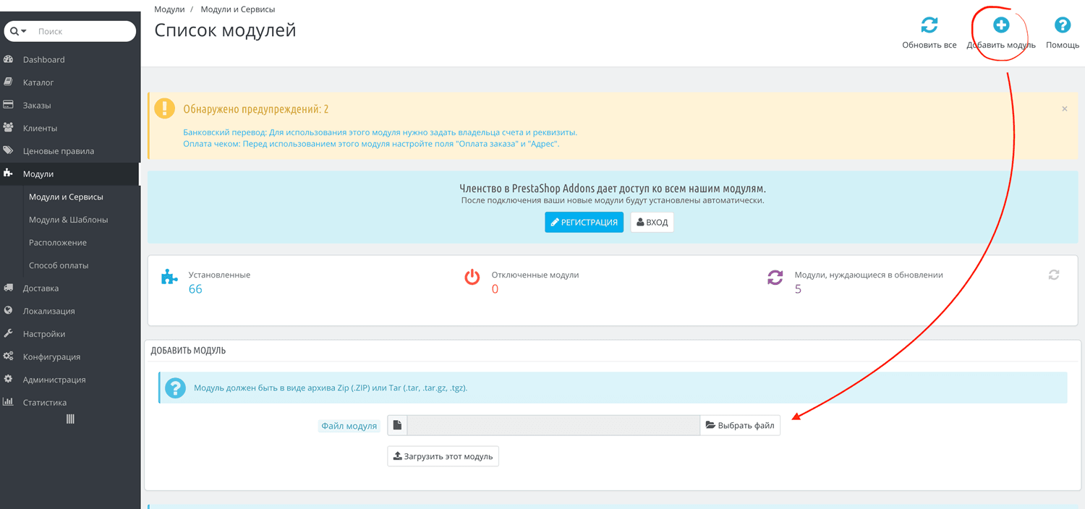The image size is (1085, 509).
Task: Select Modules & Templates submenu item
Action: [x=68, y=220]
